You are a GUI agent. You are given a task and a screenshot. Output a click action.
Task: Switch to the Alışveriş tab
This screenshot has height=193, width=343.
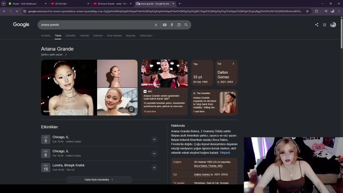point(131,36)
